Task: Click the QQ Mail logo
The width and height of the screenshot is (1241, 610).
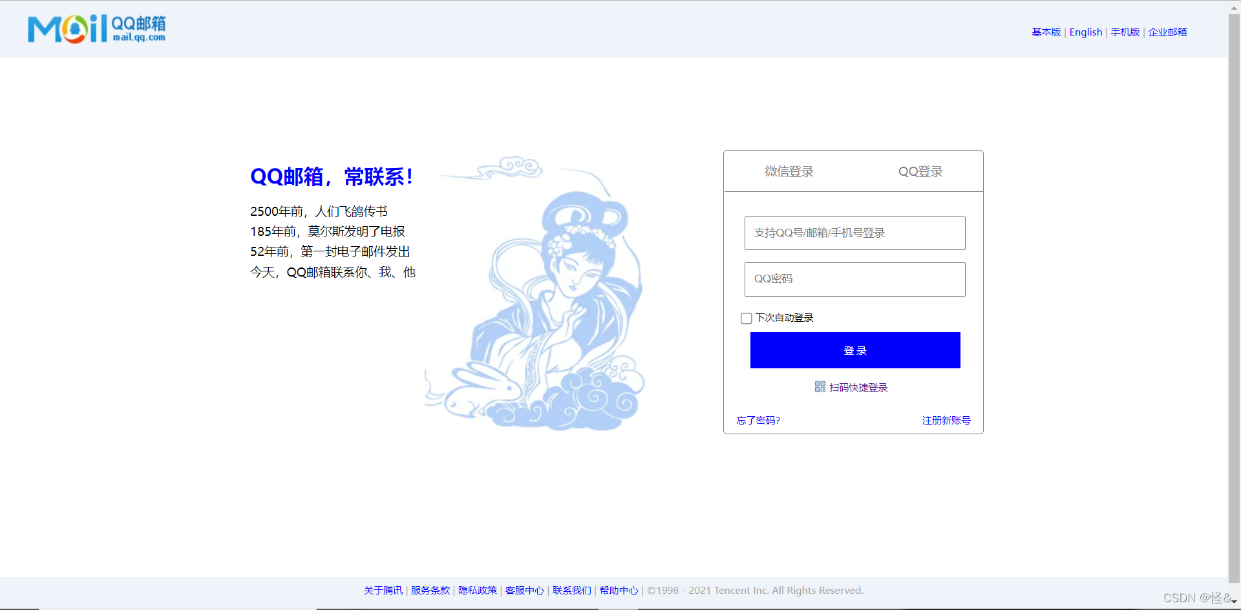Action: click(97, 29)
